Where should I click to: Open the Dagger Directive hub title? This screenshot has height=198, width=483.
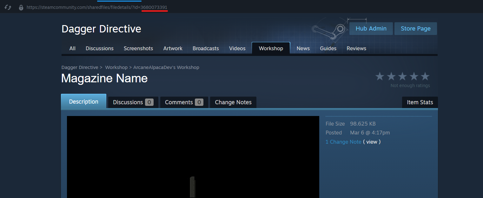pyautogui.click(x=101, y=29)
